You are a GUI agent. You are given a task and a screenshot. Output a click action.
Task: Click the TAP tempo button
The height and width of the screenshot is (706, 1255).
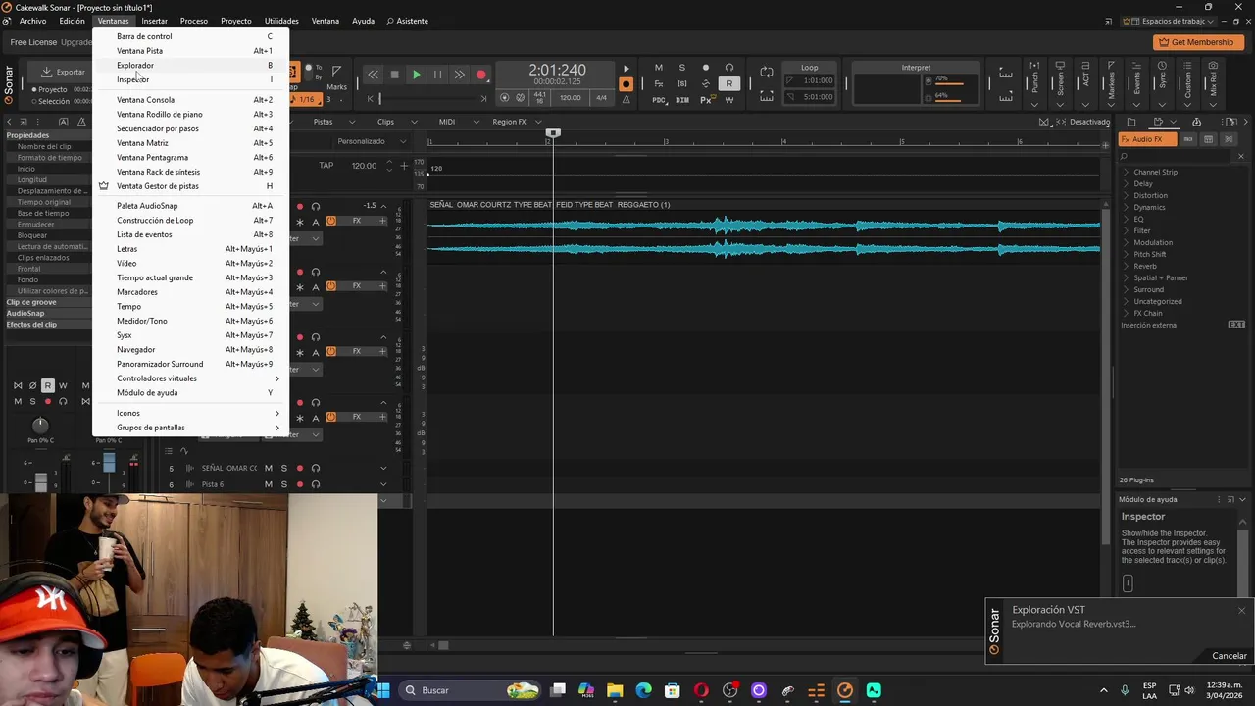click(326, 165)
